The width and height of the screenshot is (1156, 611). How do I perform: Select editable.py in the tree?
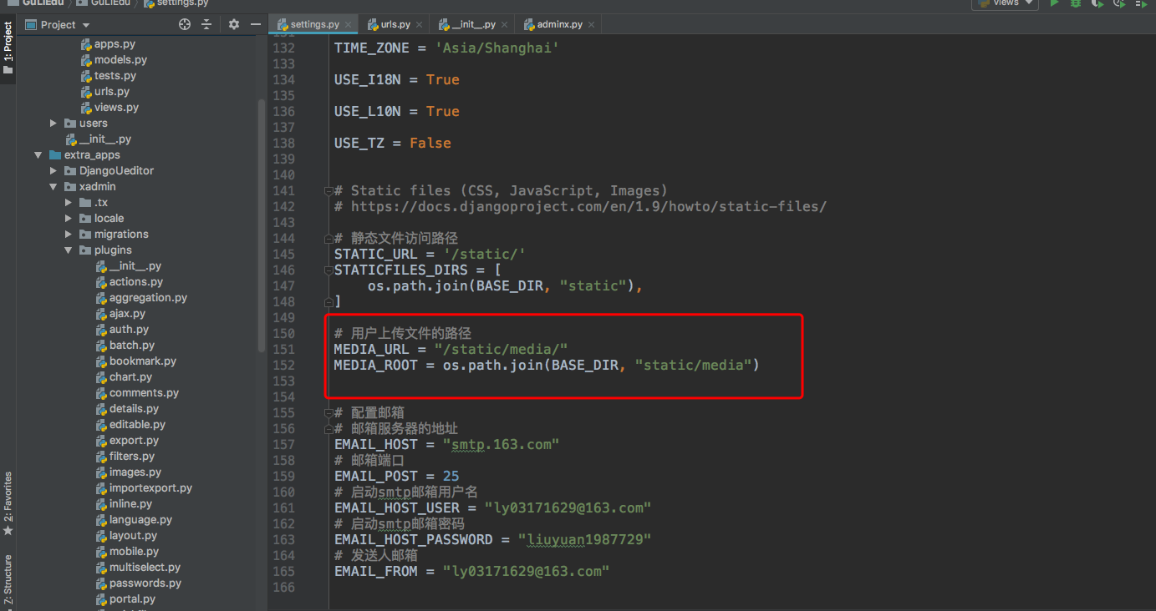[x=130, y=425]
